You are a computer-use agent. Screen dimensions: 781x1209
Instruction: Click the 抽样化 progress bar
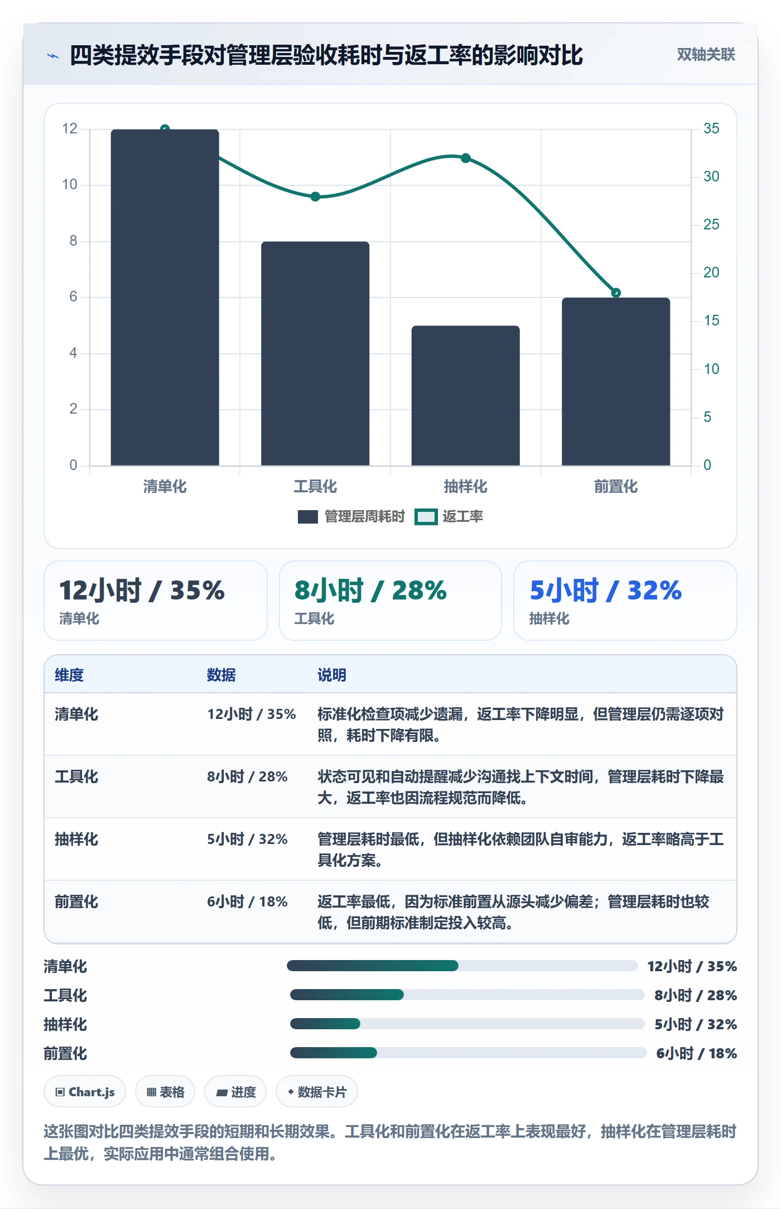(x=467, y=1024)
